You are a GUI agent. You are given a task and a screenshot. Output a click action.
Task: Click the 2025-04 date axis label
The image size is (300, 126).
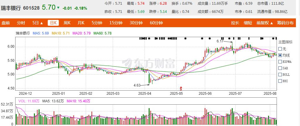(145, 94)
